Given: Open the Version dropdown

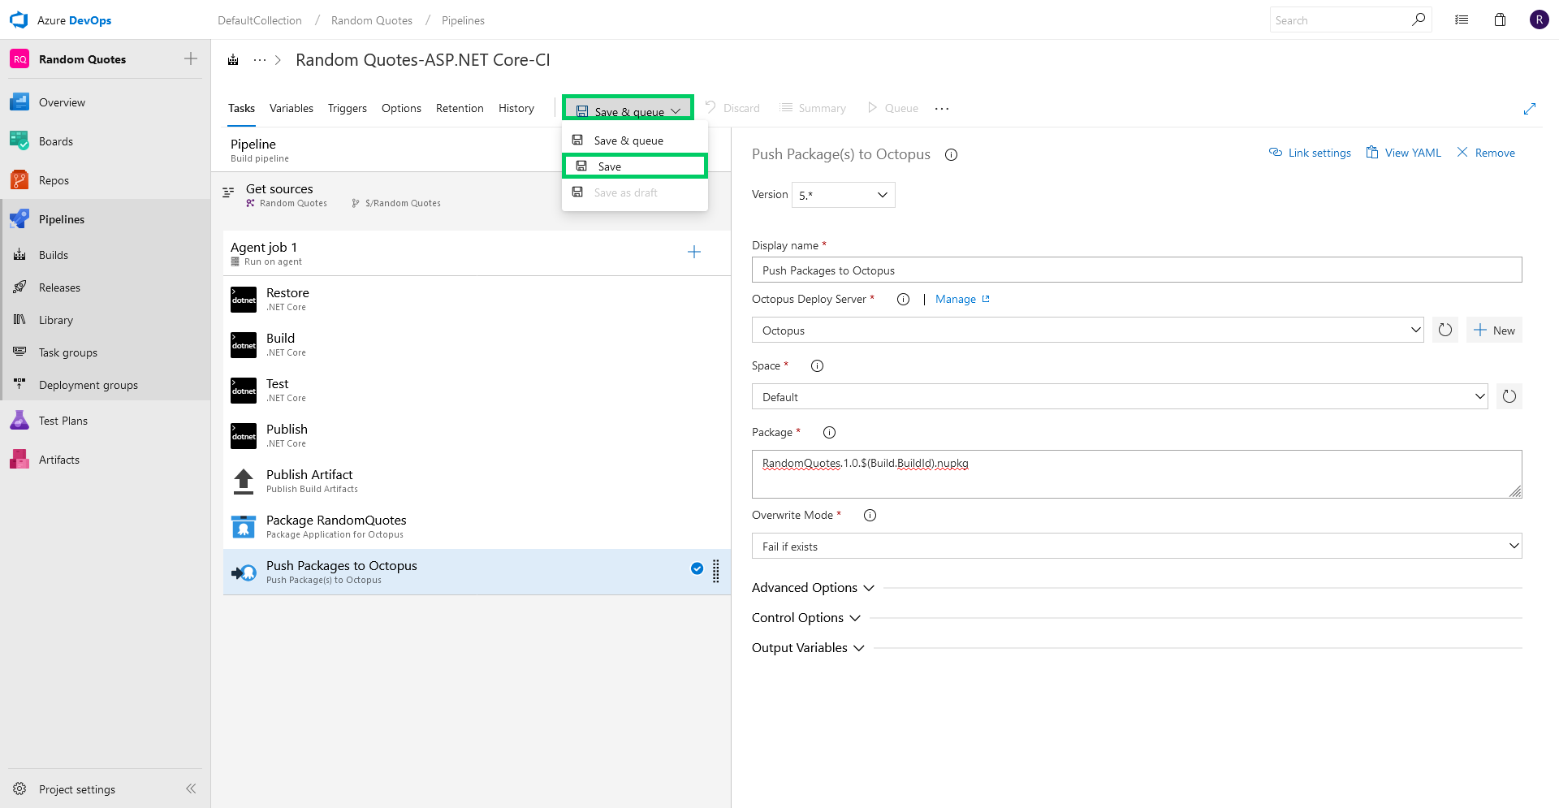Looking at the screenshot, I should tap(844, 195).
